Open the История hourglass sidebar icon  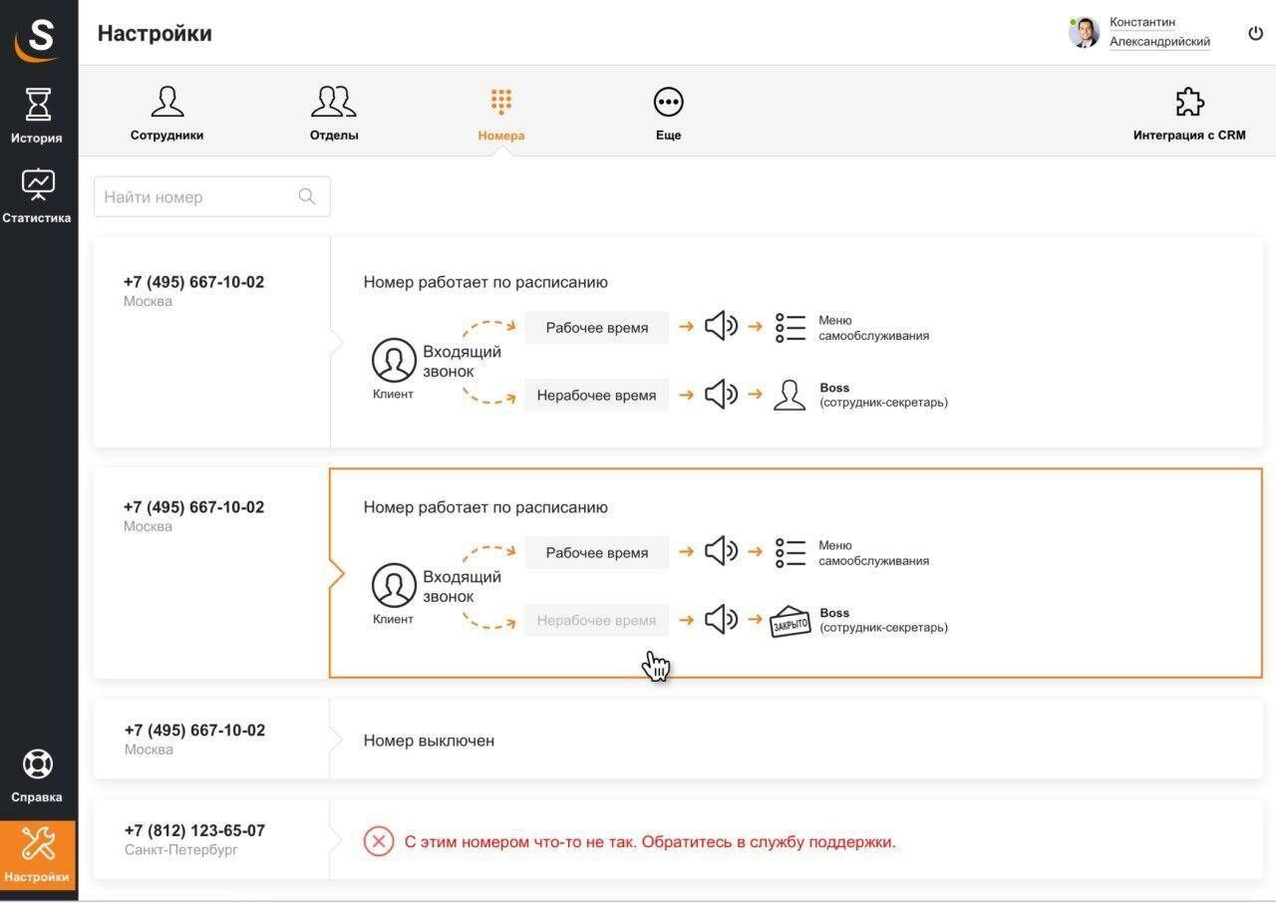pyautogui.click(x=38, y=105)
